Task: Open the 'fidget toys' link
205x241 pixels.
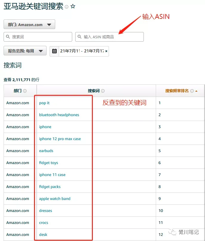Action: click(x=49, y=163)
